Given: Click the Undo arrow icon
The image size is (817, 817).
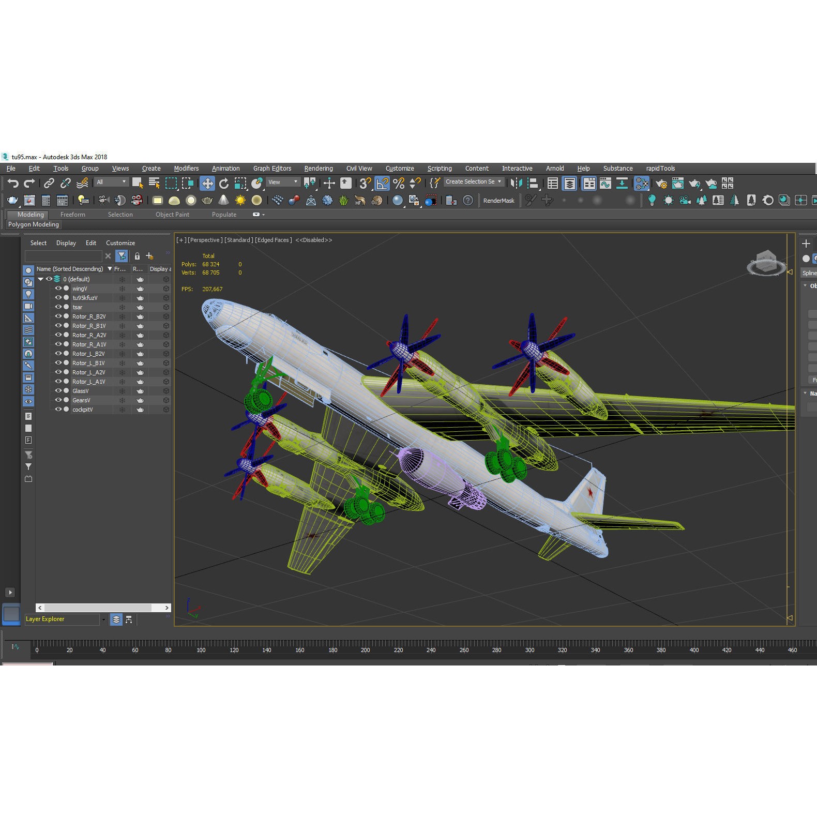Looking at the screenshot, I should [13, 183].
